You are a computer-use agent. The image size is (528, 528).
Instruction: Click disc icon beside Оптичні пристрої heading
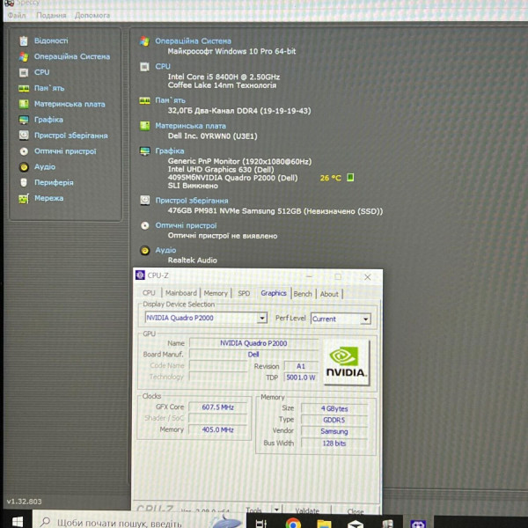pyautogui.click(x=144, y=225)
